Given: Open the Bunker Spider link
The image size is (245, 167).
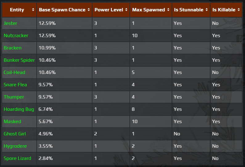Looking at the screenshot, I should pos(19,60).
